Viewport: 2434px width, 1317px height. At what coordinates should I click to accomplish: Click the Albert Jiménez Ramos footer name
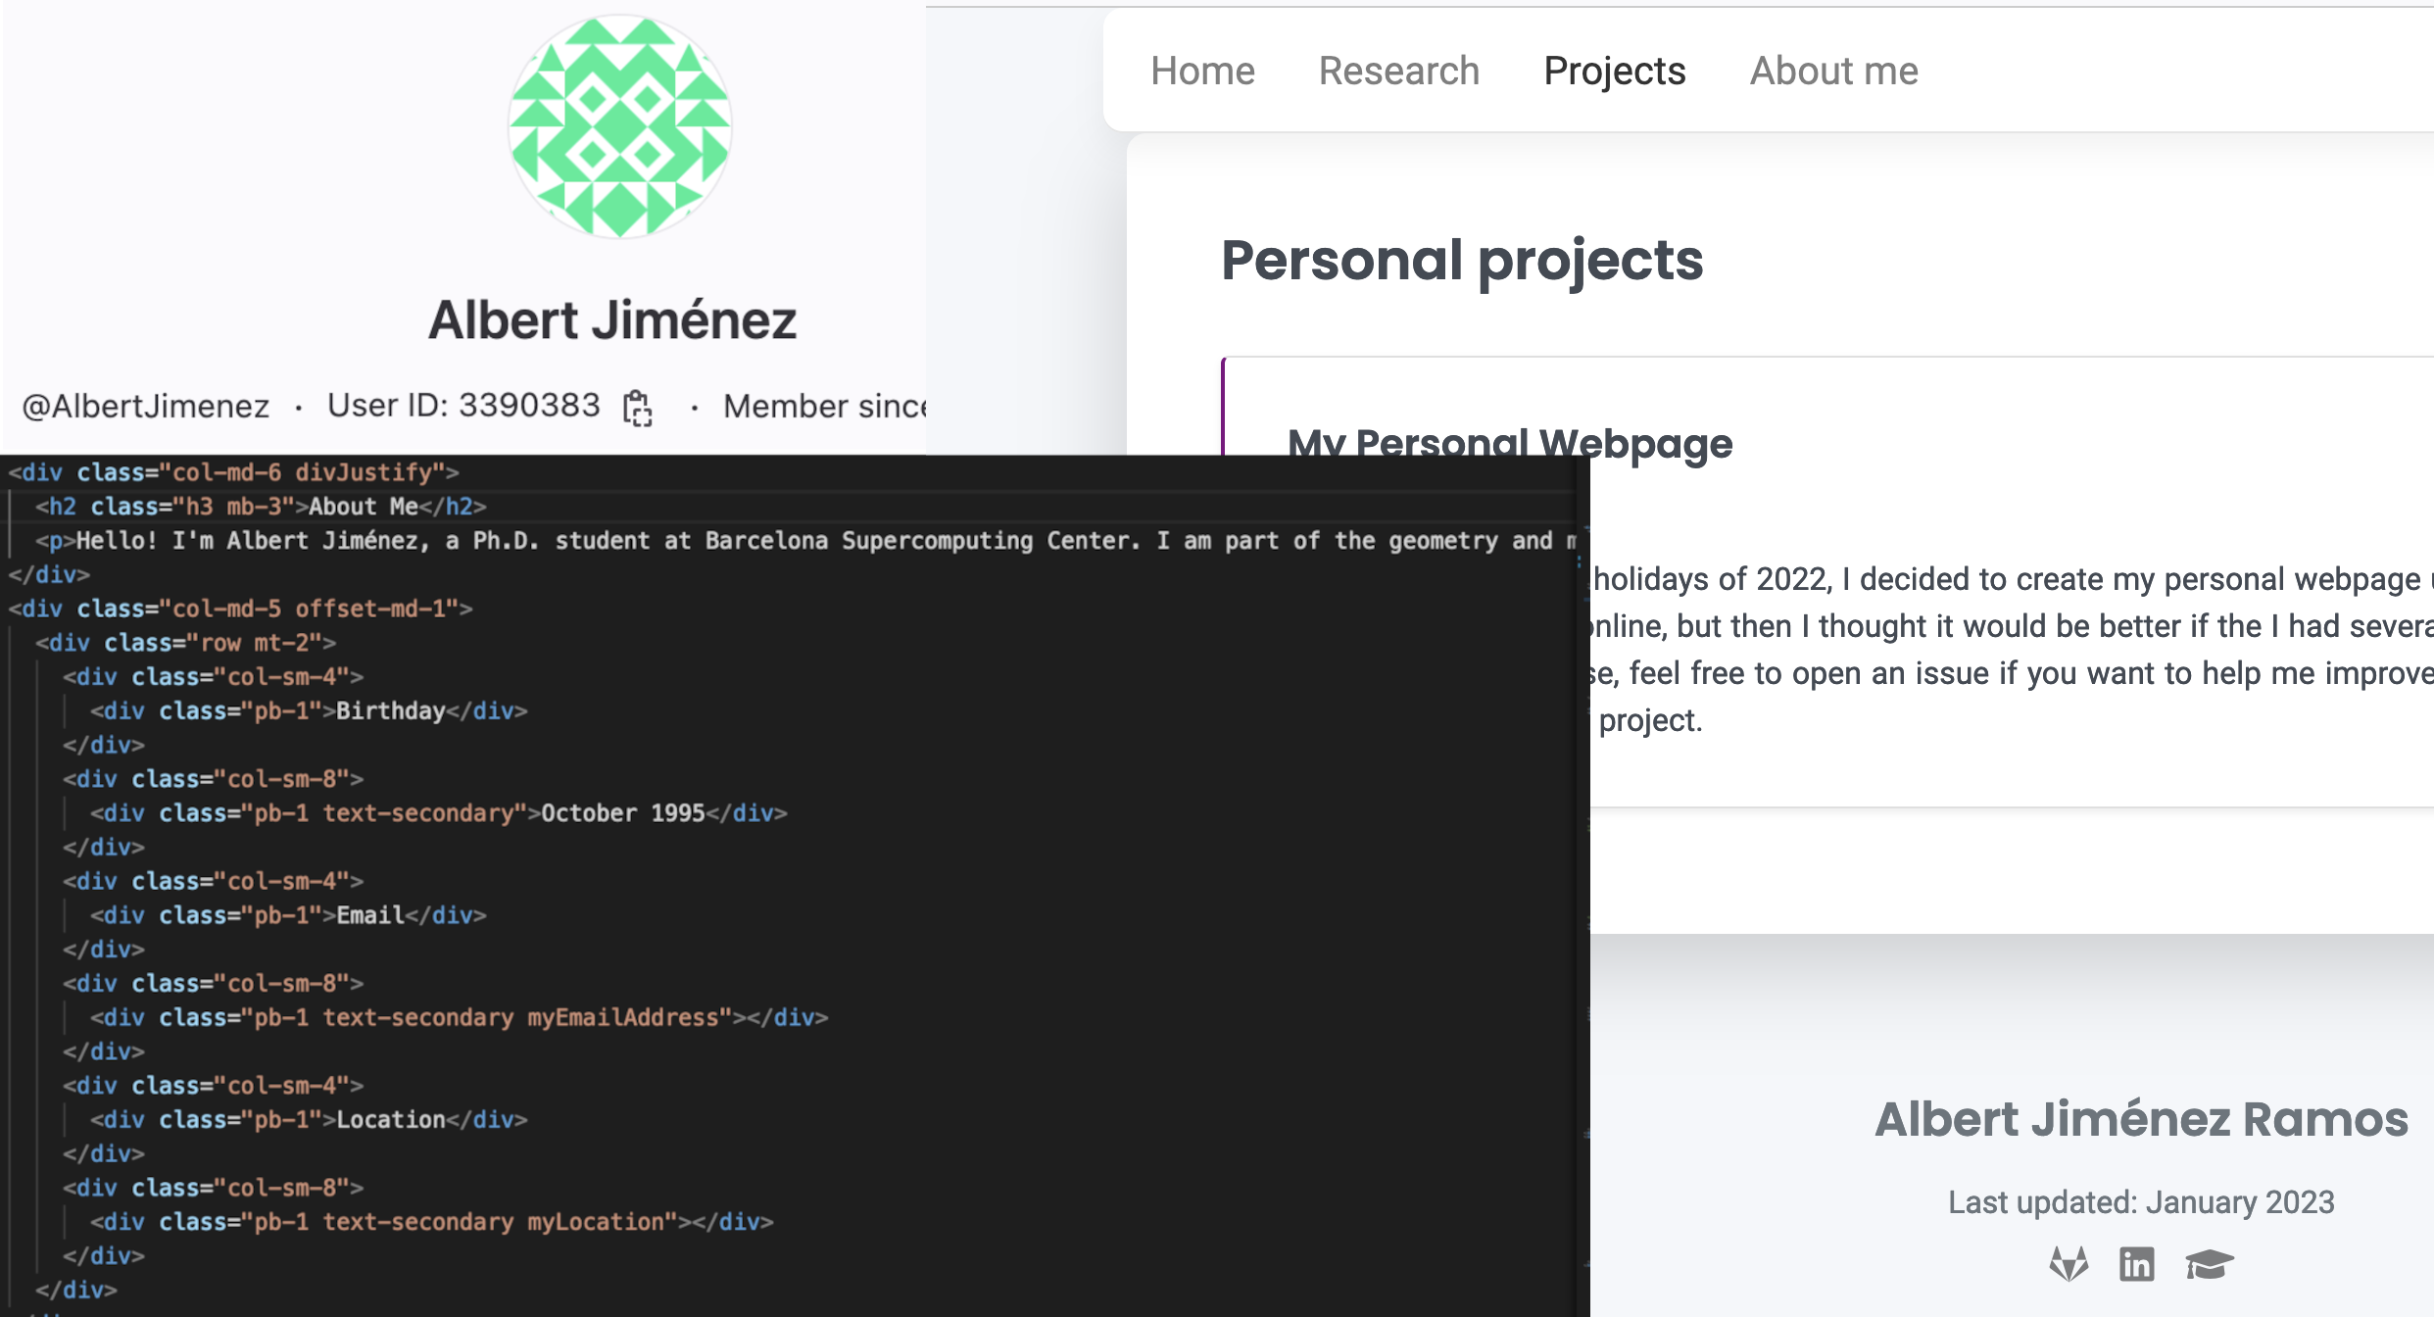point(2141,1119)
